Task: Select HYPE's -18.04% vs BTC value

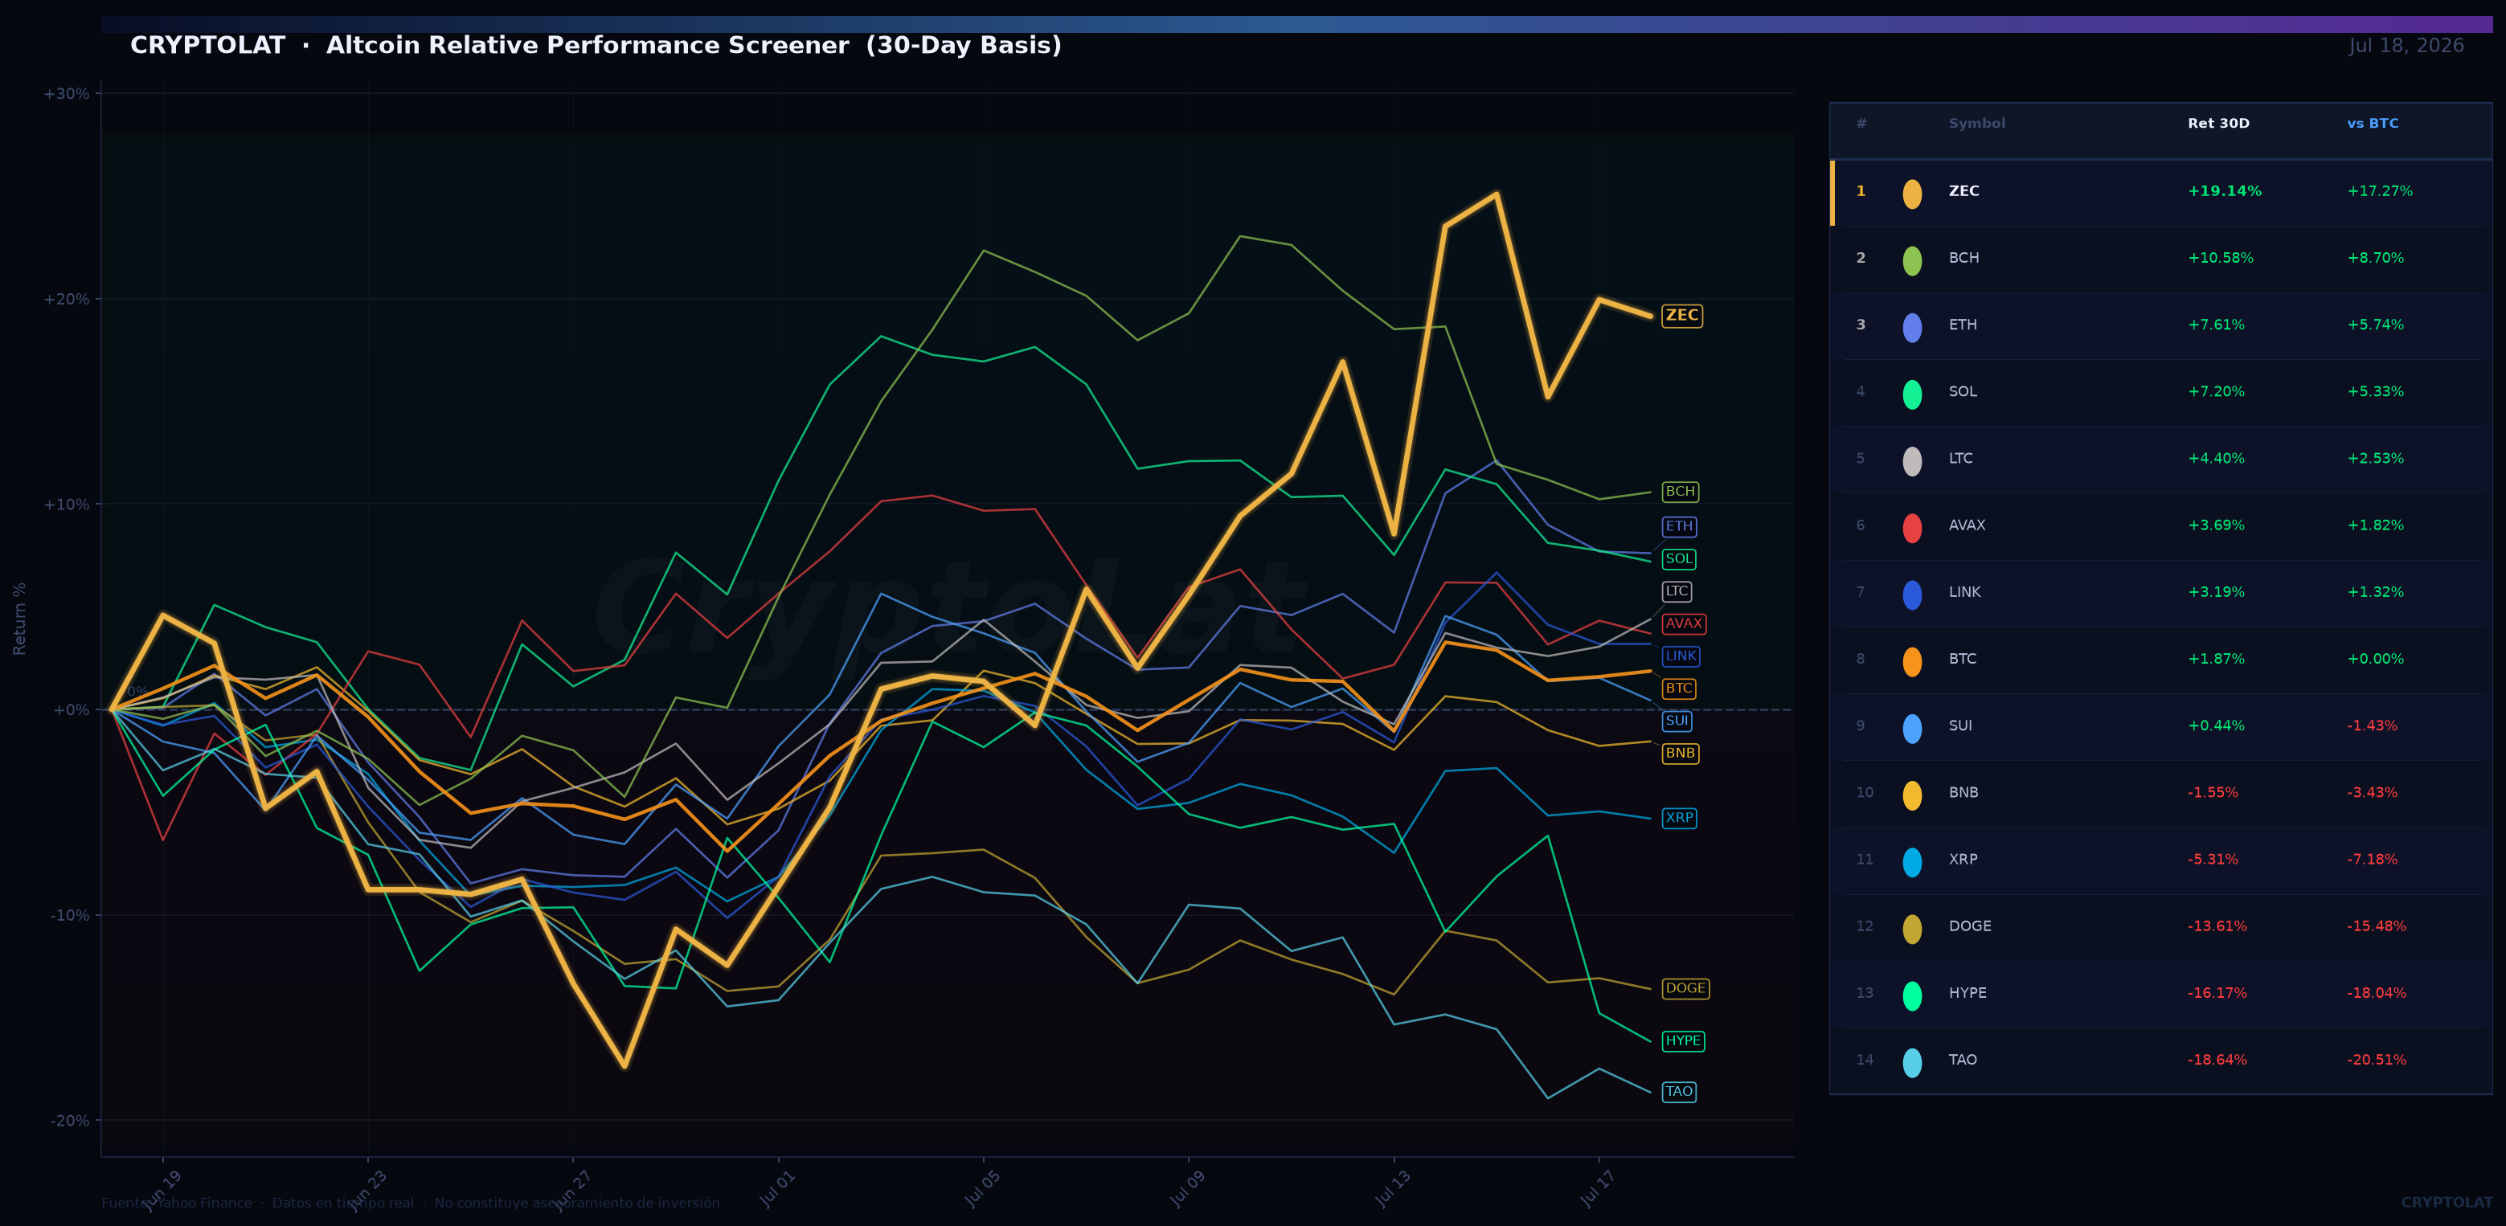Action: 2376,994
